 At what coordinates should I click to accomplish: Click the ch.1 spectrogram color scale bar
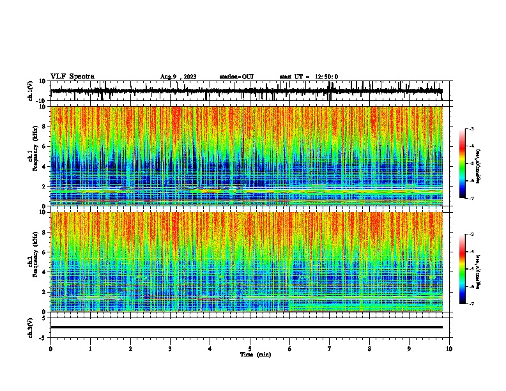tap(463, 164)
